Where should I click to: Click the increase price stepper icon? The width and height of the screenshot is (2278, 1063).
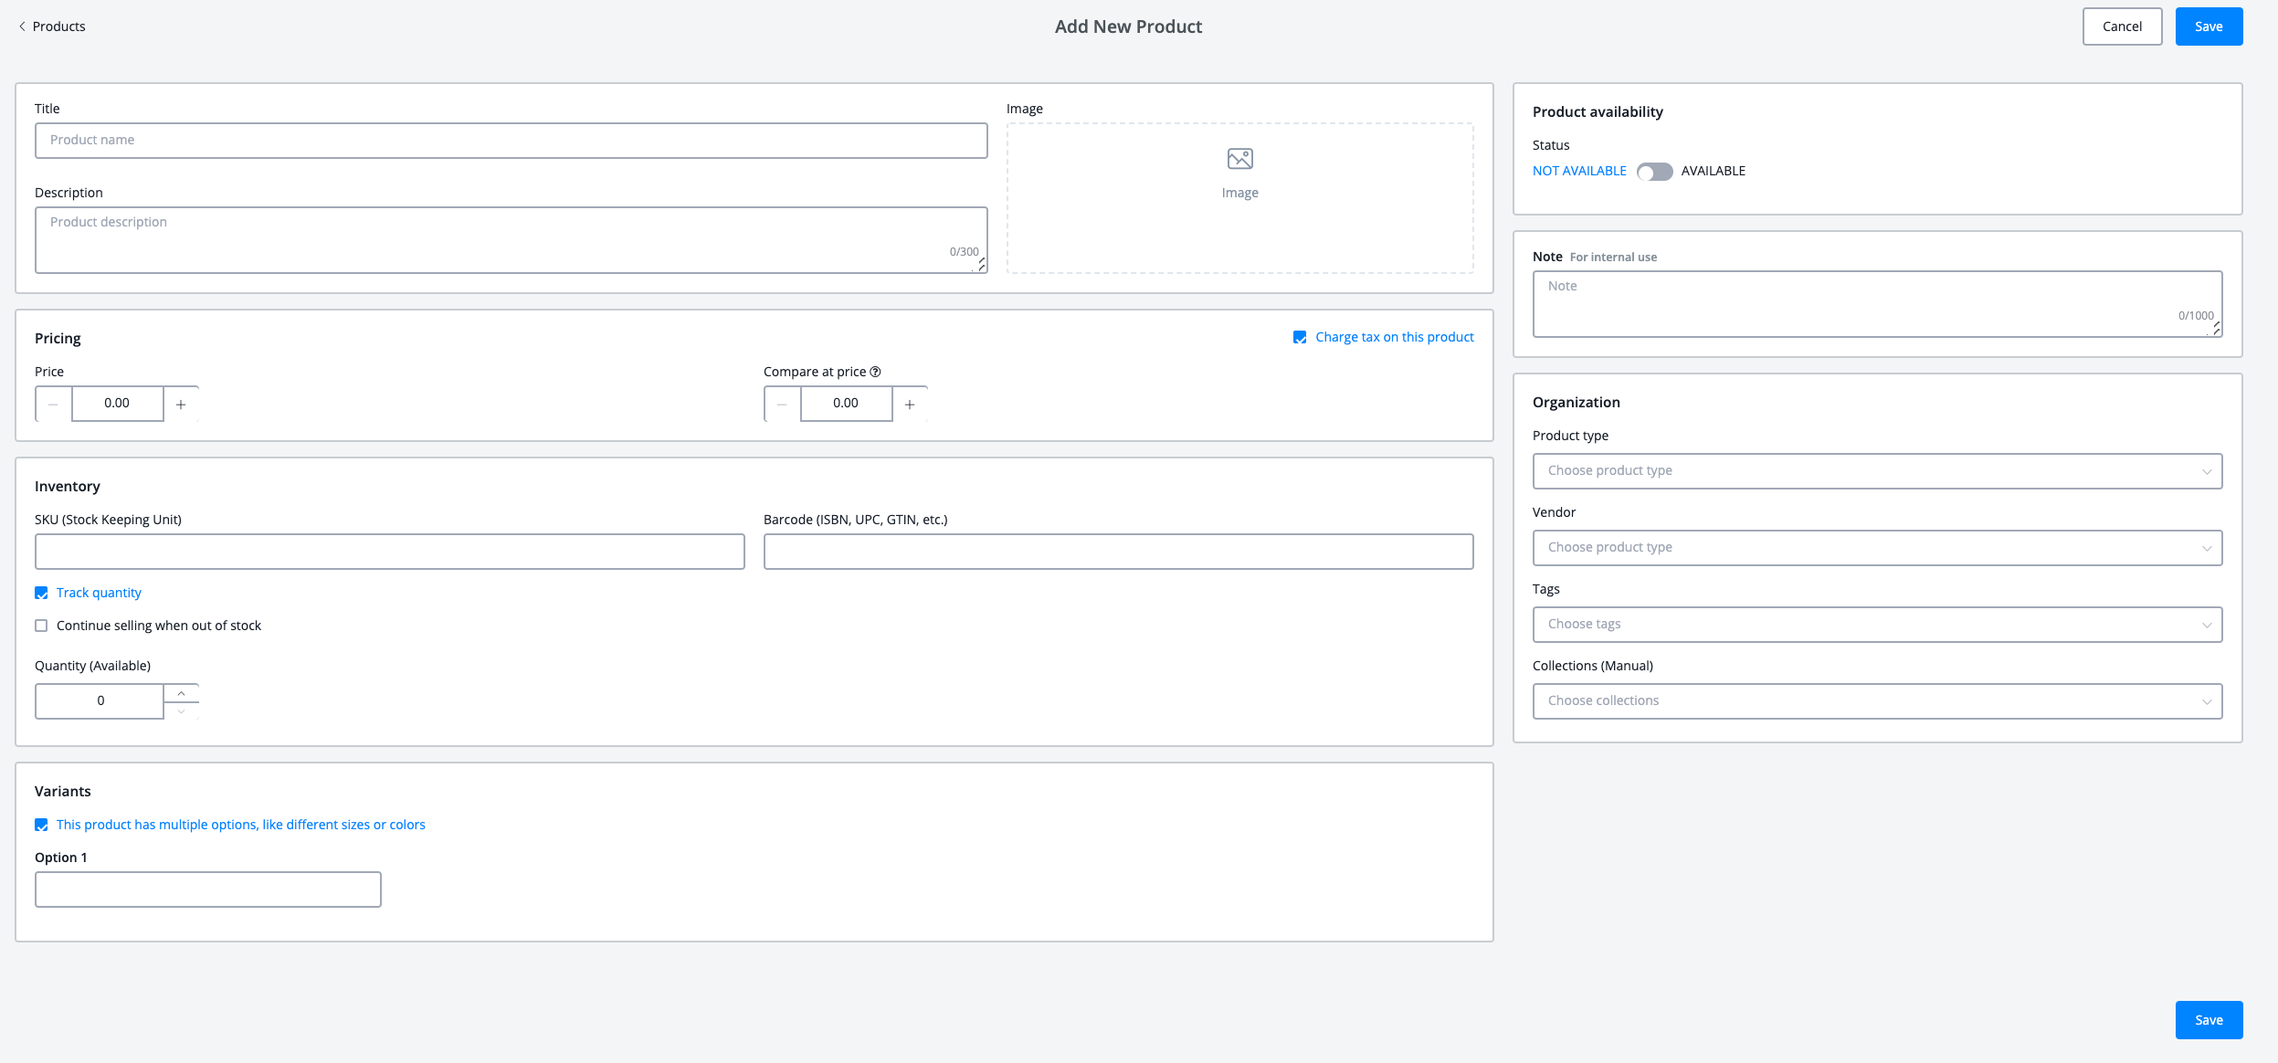pos(179,404)
